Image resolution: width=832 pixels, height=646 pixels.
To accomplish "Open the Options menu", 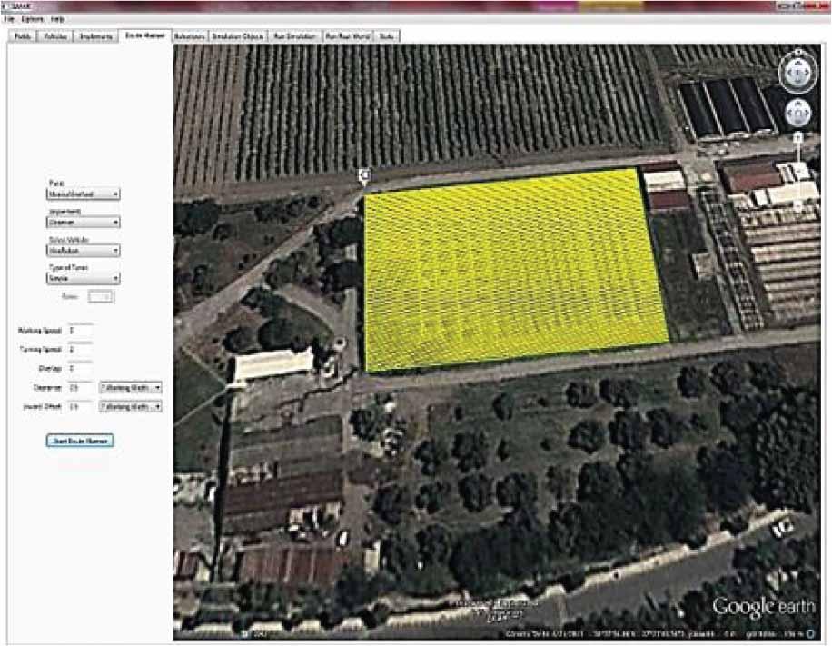I will pos(32,19).
